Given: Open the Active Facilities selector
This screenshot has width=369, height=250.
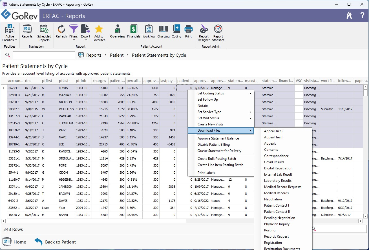Looking at the screenshot, I should coord(10,33).
